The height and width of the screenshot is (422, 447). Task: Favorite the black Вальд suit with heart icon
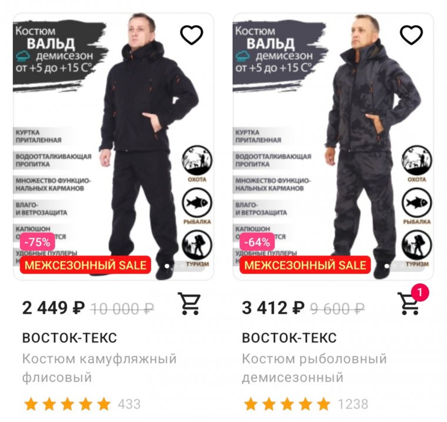click(192, 35)
